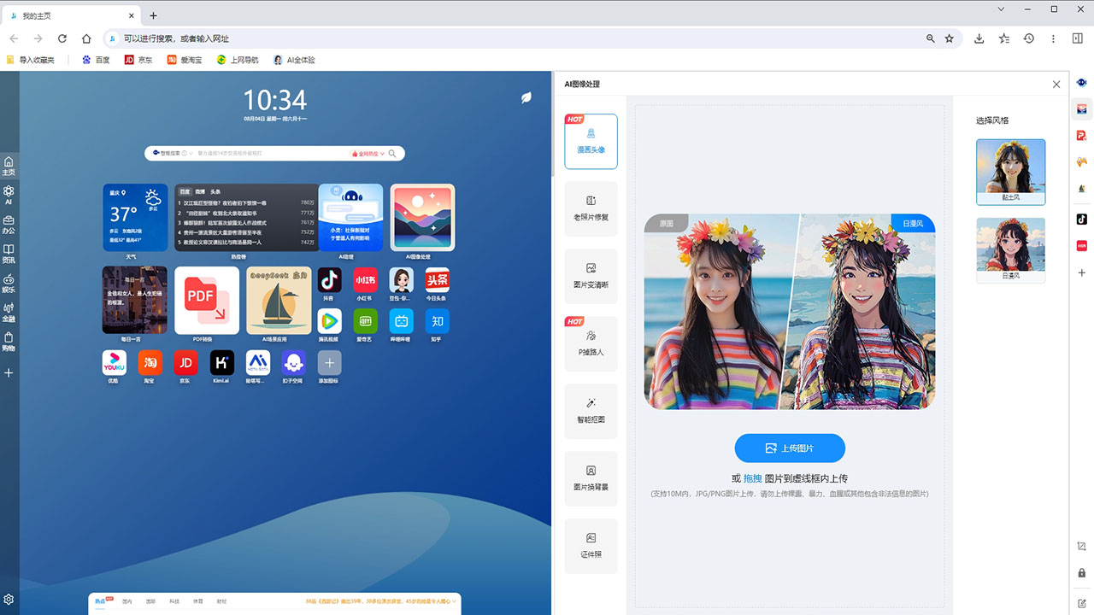Open the PDF转换 converter tile

(206, 301)
